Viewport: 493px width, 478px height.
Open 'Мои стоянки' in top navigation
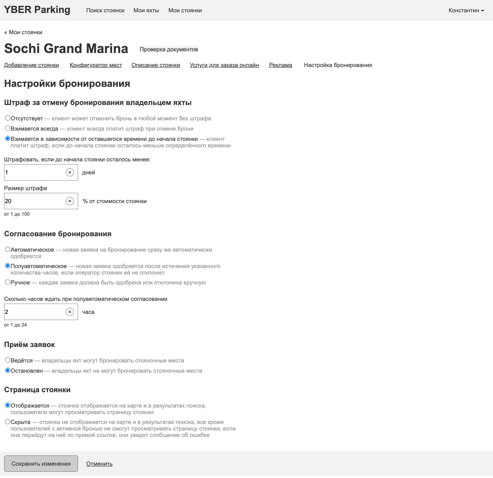coord(185,11)
